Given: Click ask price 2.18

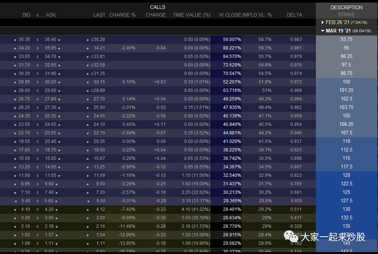Looking at the screenshot, I should [x=49, y=226].
